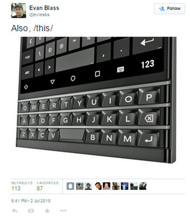
Task: Open the BlackBerry keyboard image
Action: point(96,100)
